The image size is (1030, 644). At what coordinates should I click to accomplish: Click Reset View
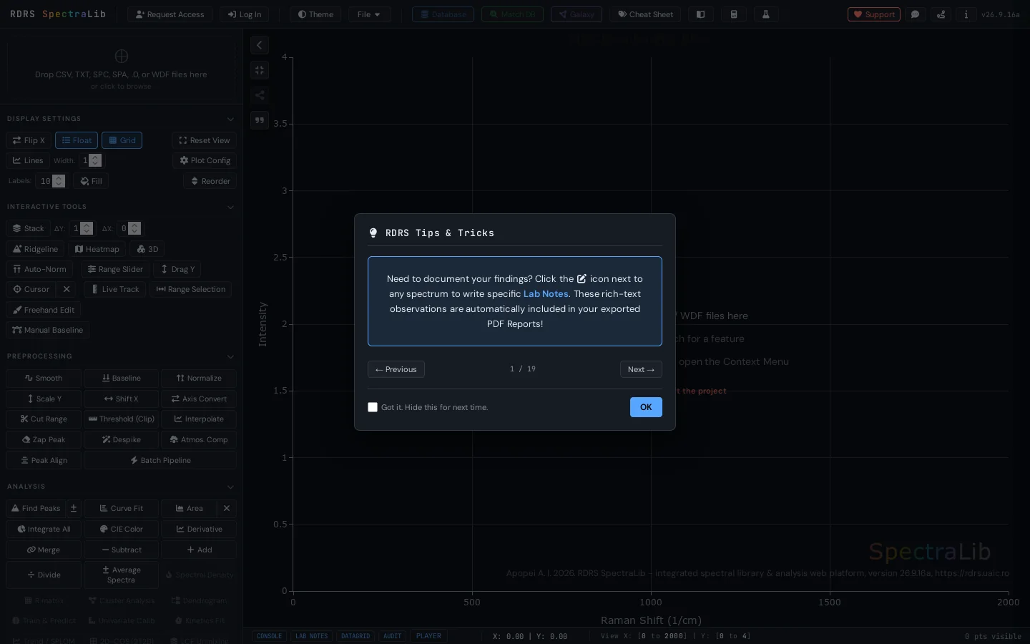pyautogui.click(x=204, y=140)
